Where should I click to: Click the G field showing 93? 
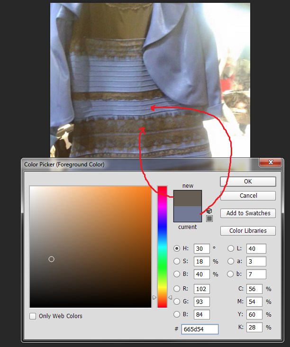[x=201, y=301]
